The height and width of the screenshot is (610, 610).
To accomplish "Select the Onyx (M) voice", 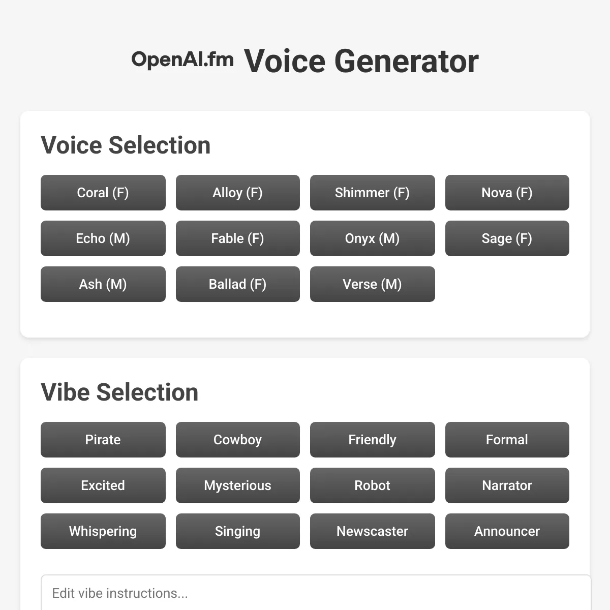I will [x=372, y=238].
